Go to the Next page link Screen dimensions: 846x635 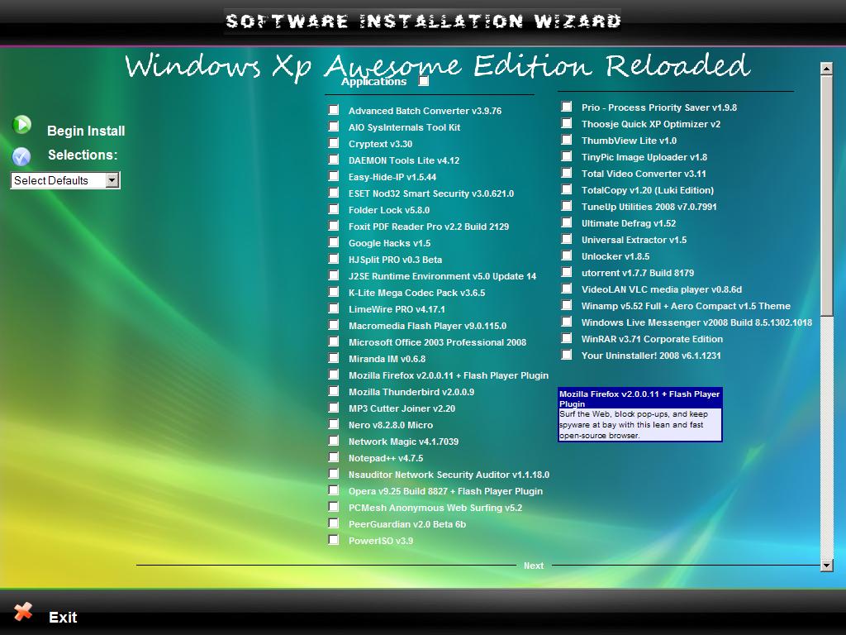534,566
